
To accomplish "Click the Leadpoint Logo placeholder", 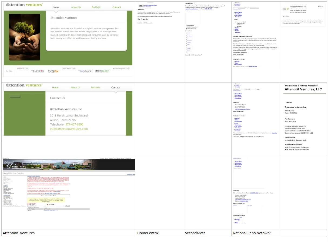I will 23,69.
